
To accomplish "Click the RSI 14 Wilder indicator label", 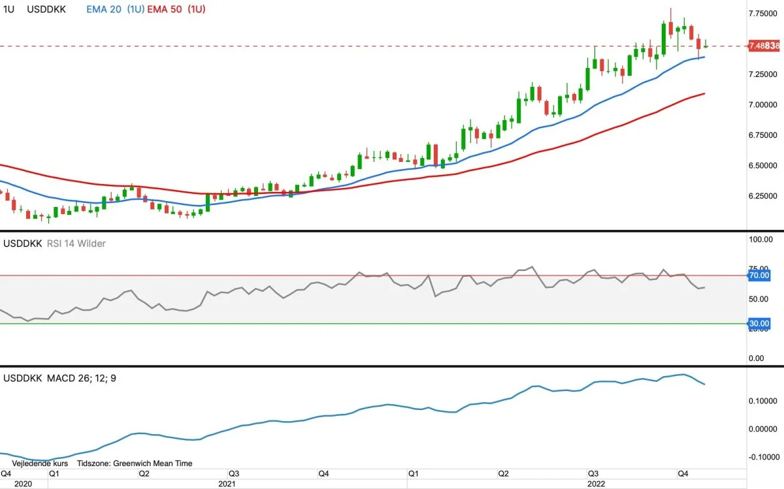I will 75,244.
